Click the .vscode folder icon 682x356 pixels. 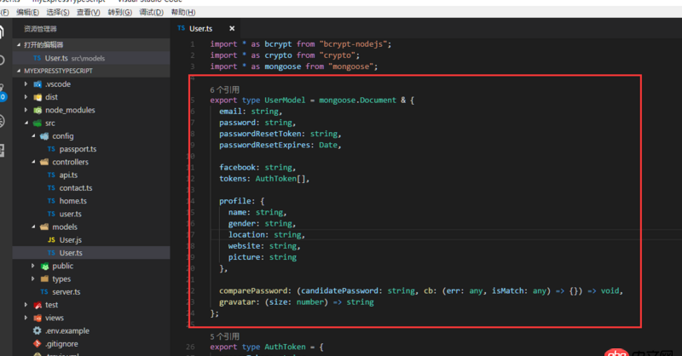pyautogui.click(x=38, y=84)
